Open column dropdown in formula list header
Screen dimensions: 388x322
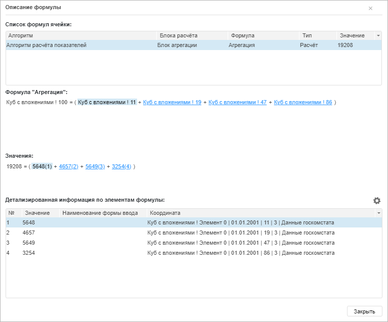tap(378, 36)
